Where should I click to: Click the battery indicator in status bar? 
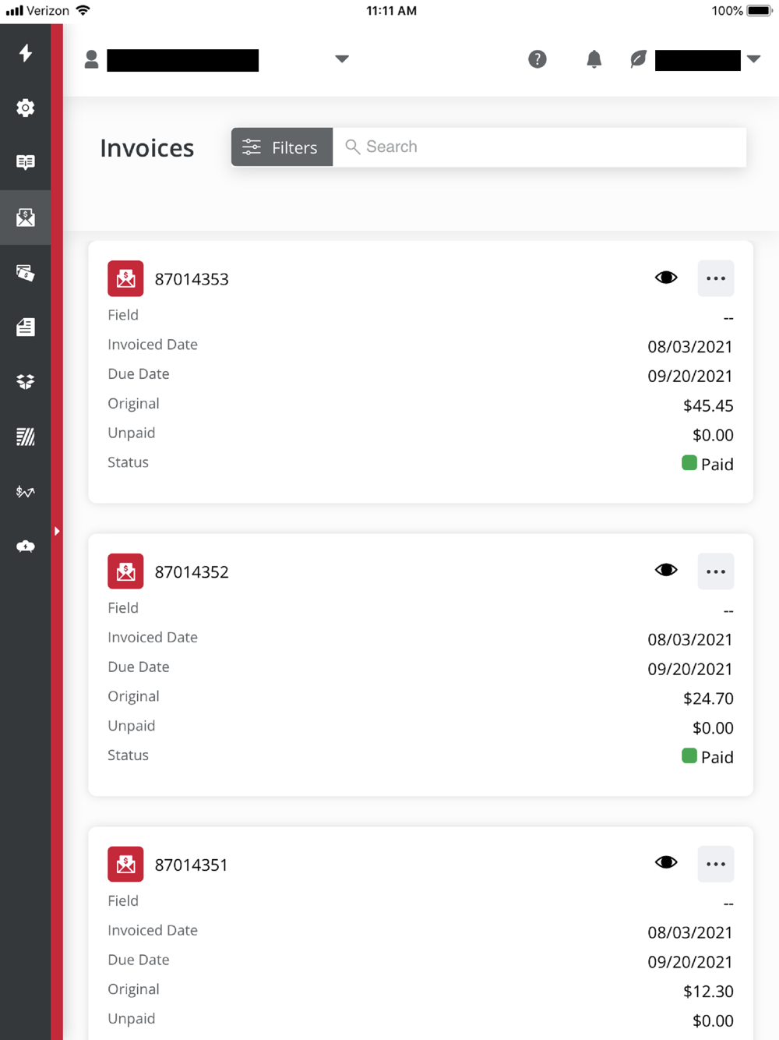(x=760, y=11)
